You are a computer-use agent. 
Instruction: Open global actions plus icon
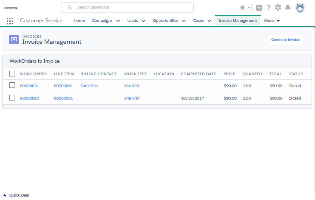click(x=259, y=8)
